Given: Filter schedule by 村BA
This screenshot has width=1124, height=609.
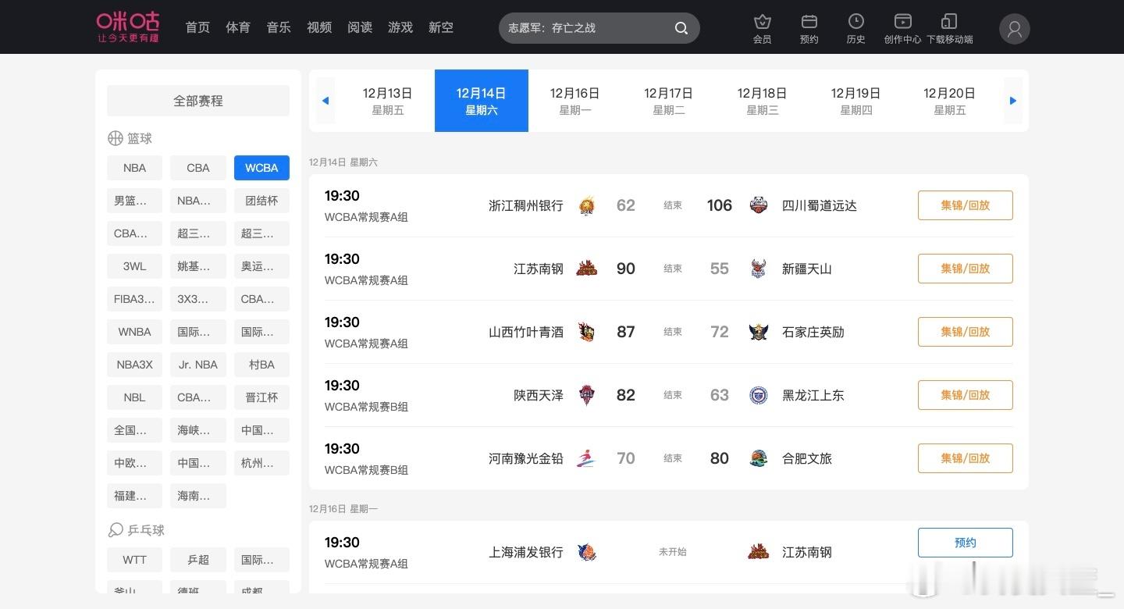Looking at the screenshot, I should pos(261,365).
